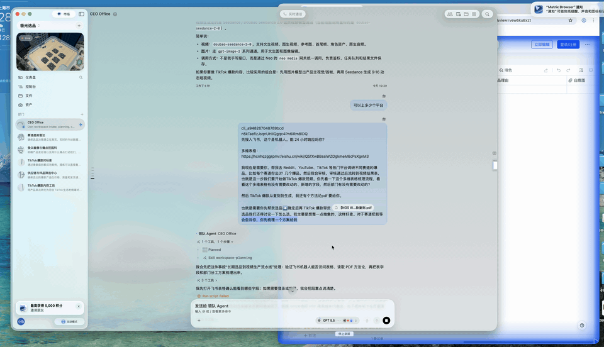Expand the 3个工具 section
The height and width of the screenshot is (347, 604).
[207, 280]
